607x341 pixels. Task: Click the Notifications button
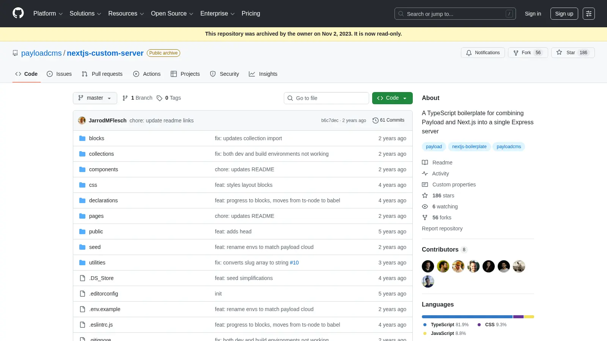point(483,53)
